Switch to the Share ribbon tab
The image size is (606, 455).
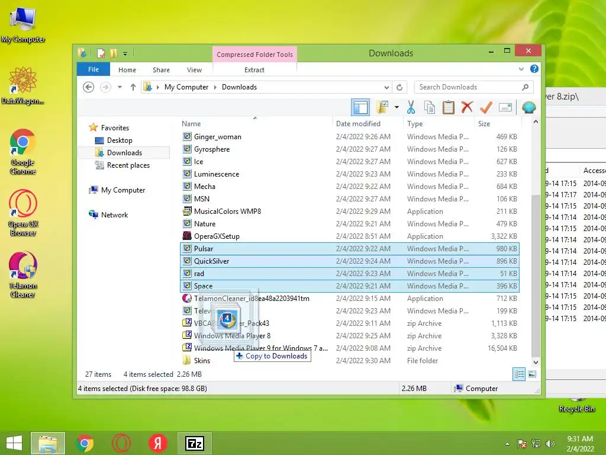click(x=161, y=70)
